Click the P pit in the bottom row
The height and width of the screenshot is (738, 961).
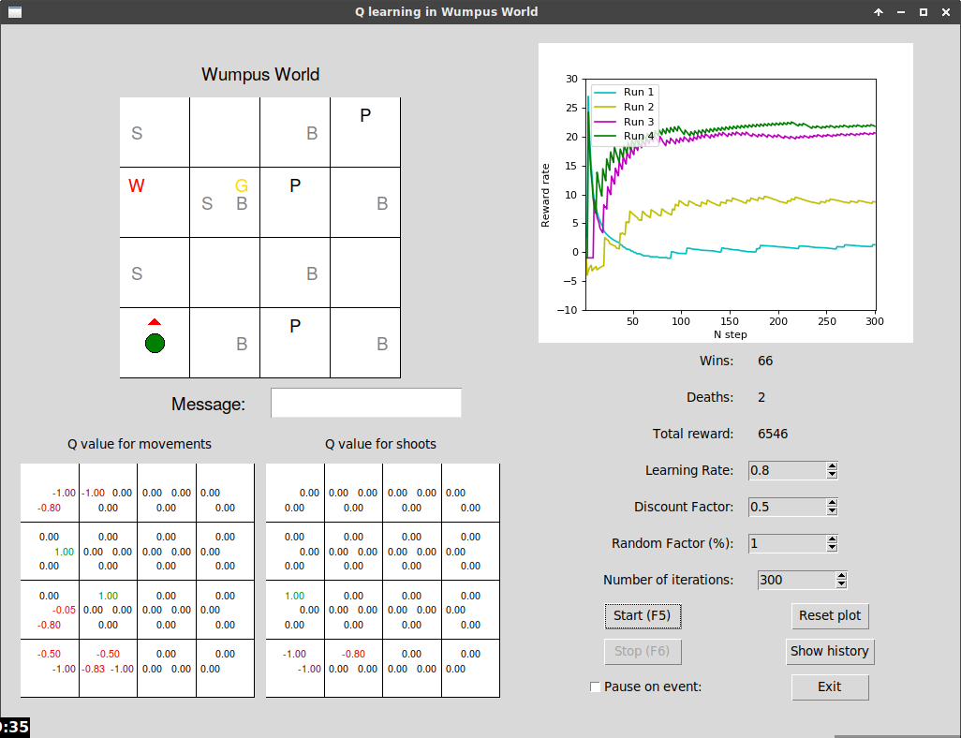(295, 326)
